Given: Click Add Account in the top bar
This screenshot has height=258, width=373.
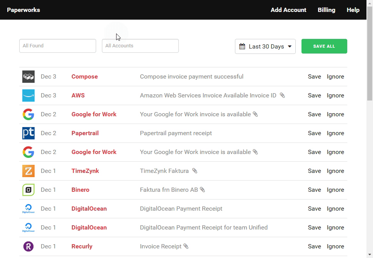Looking at the screenshot, I should [x=288, y=10].
